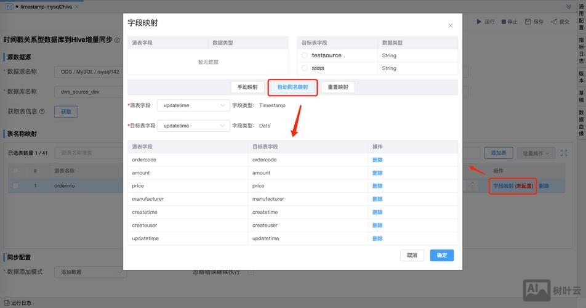Click the 源表名称搜索 input field
The height and width of the screenshot is (308, 586).
click(89, 153)
